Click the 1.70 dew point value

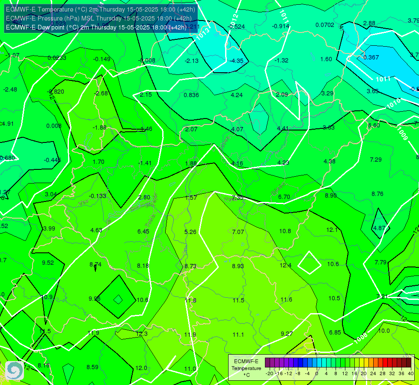tap(98, 162)
